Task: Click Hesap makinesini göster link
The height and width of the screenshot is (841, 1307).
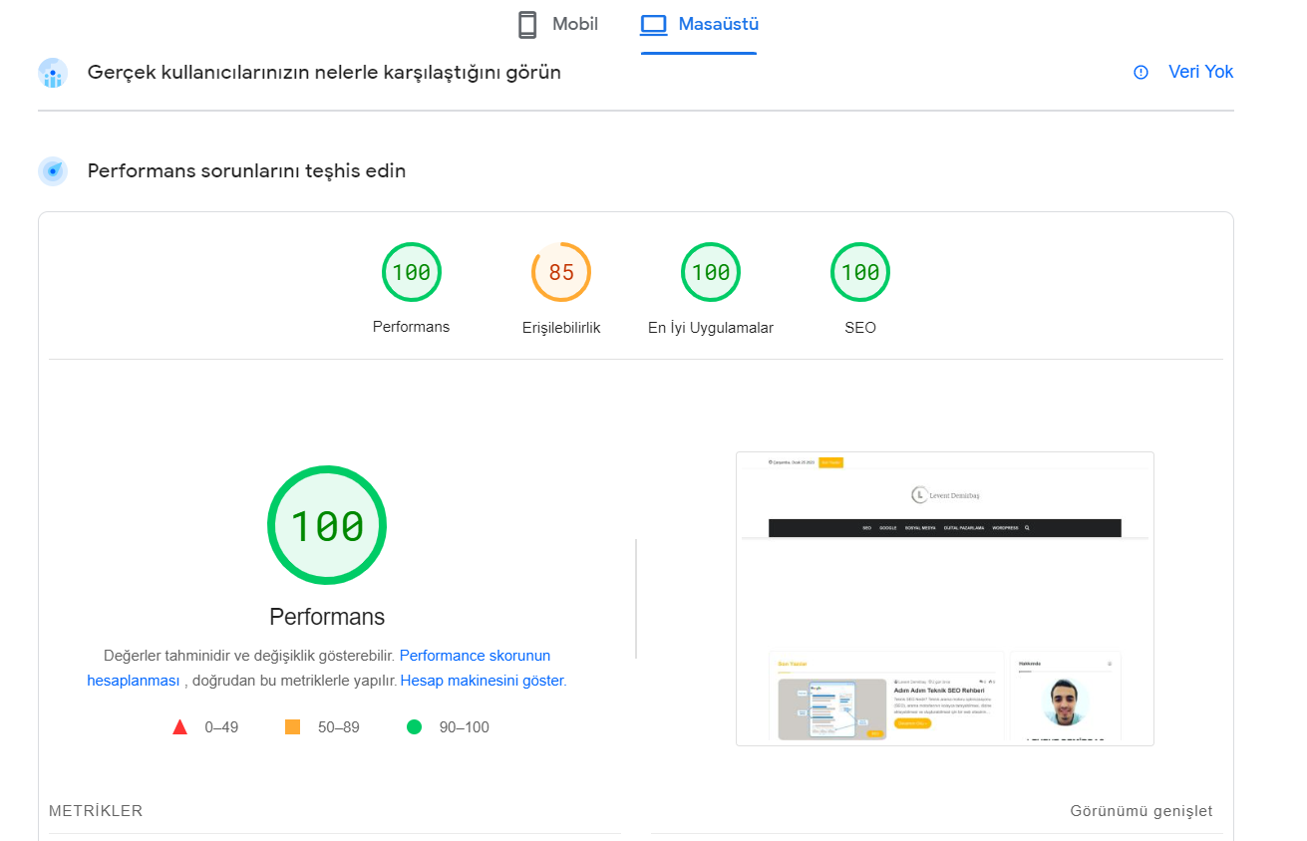Action: tap(482, 681)
